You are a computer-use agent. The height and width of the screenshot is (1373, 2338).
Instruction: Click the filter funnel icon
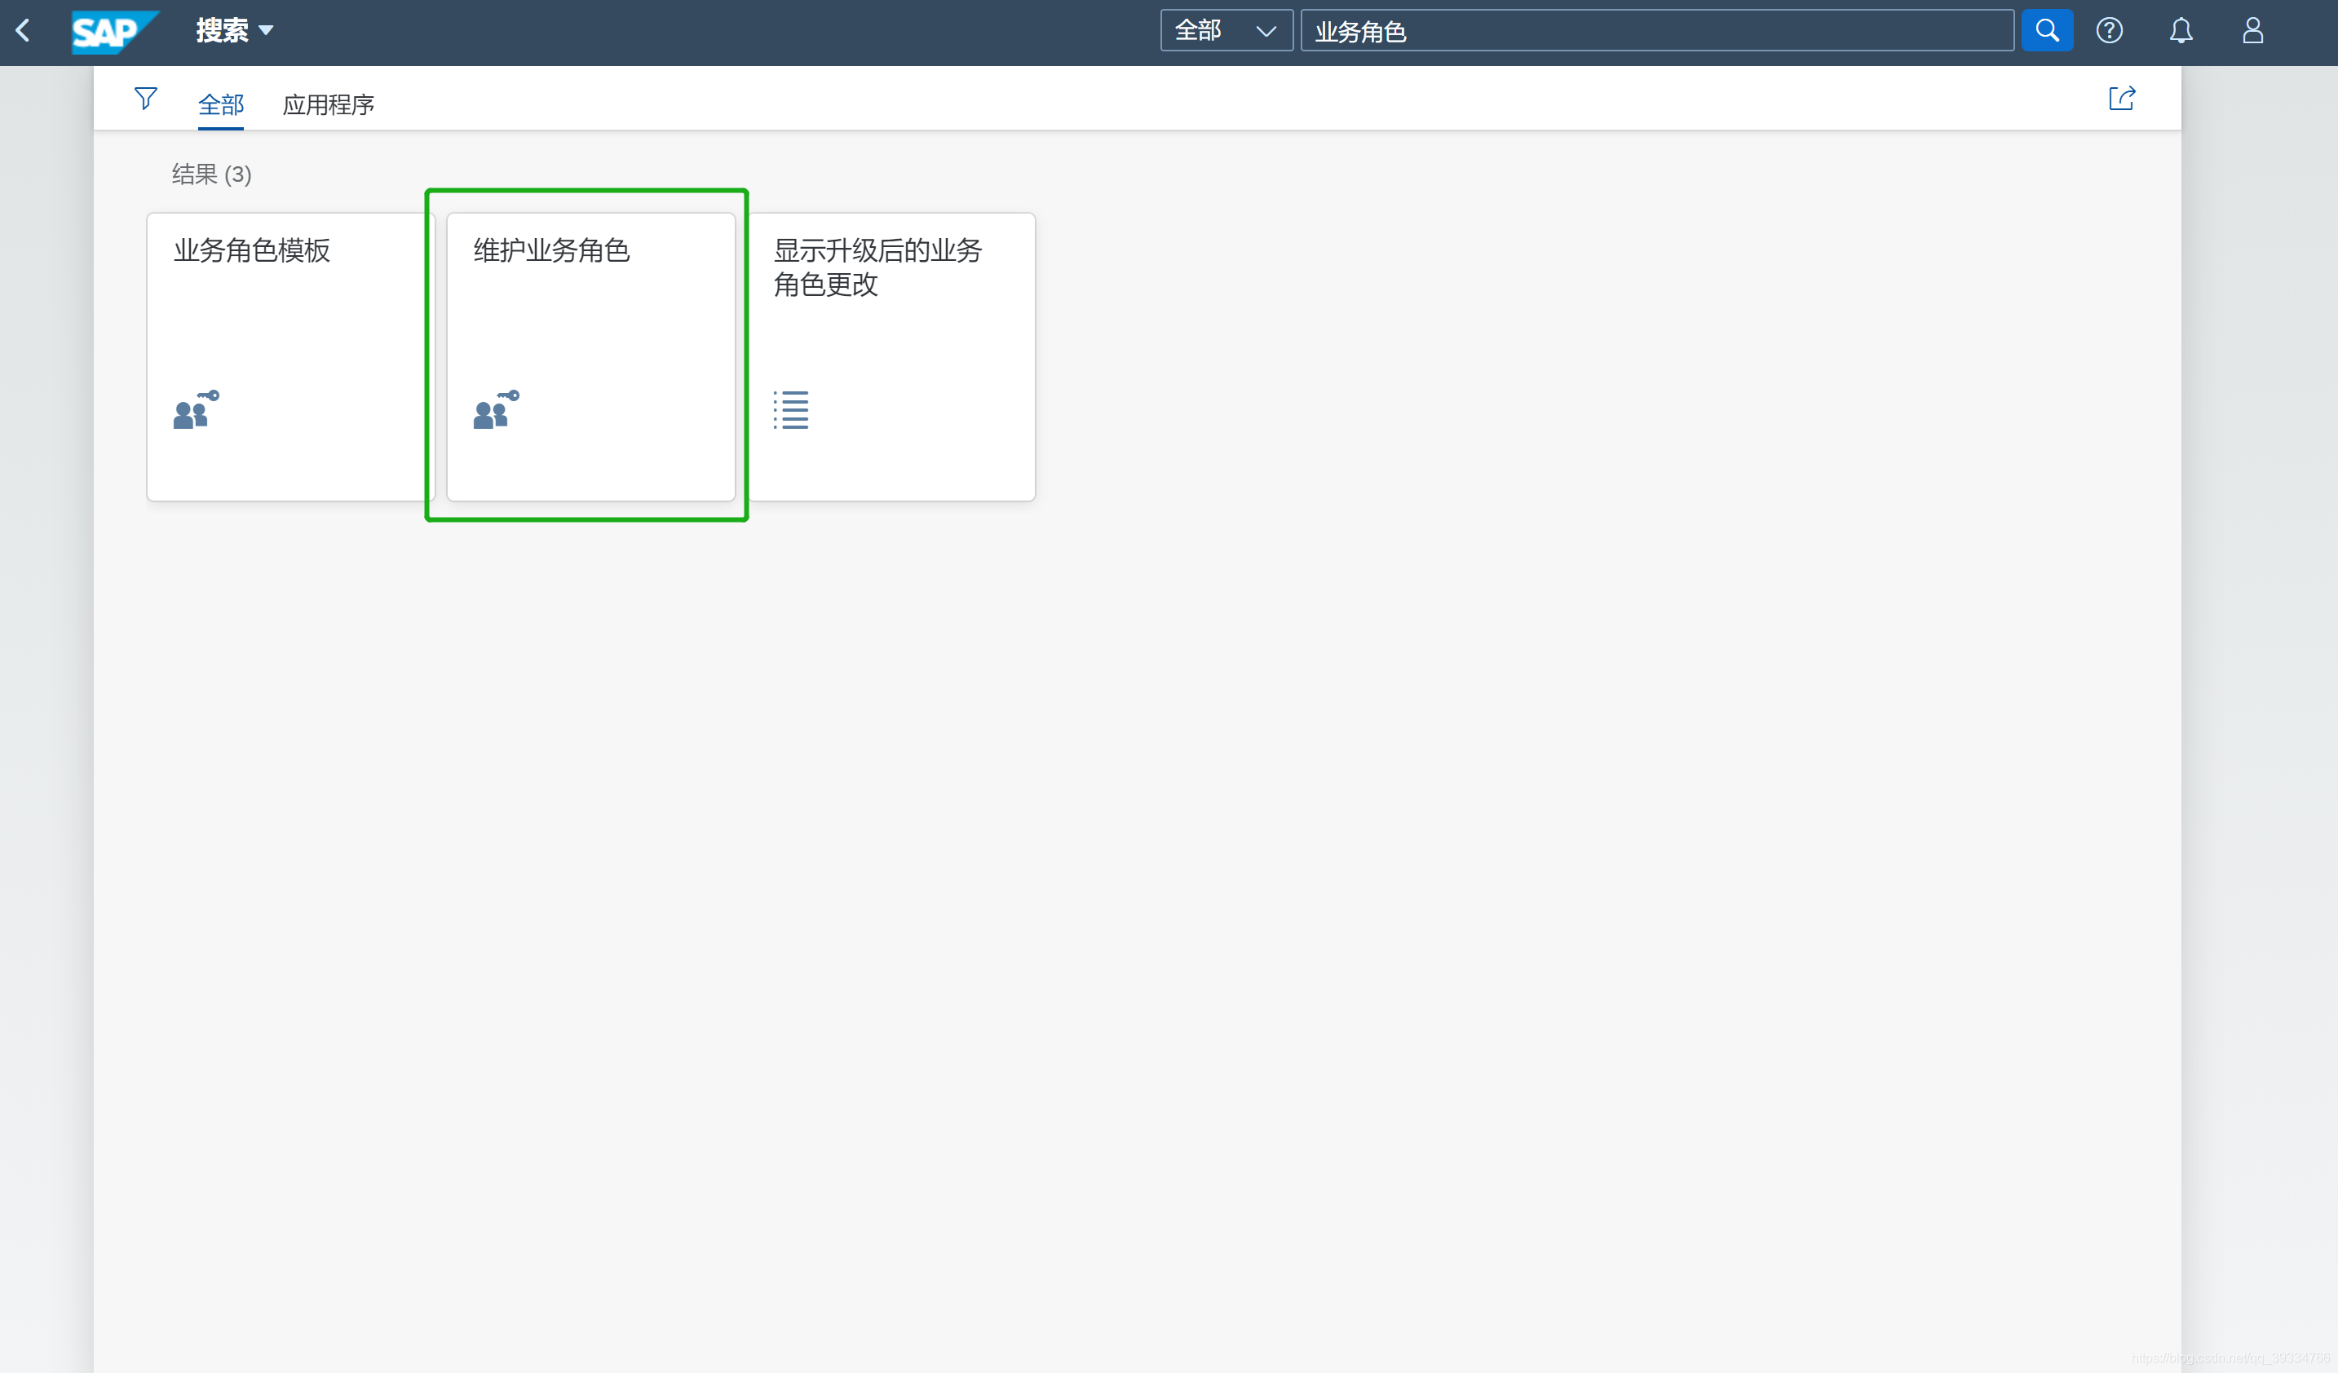146,99
